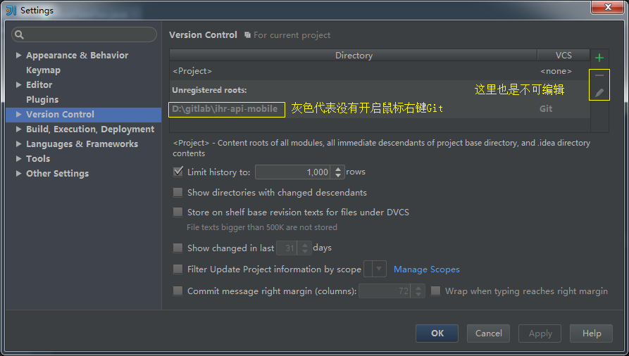Enable 'Commit message right margin' checkbox
This screenshot has width=629, height=356.
(x=178, y=291)
